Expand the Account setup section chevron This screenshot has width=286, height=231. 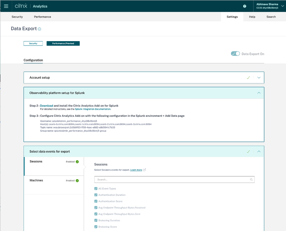tap(259, 78)
